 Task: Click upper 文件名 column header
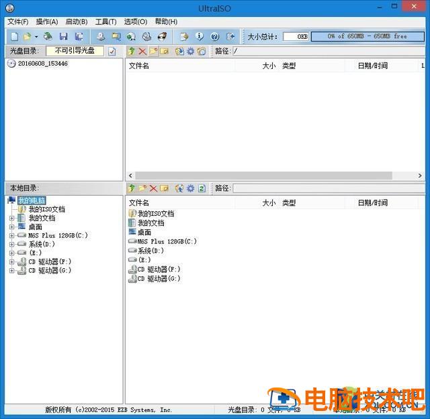(139, 66)
